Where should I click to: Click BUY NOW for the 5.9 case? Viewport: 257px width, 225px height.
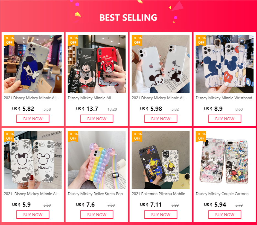[x=33, y=215]
